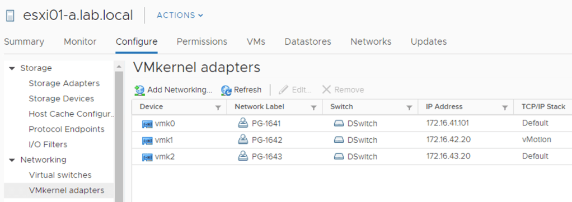The image size is (572, 202).
Task: Open the Network Label column filter
Action: 313,107
